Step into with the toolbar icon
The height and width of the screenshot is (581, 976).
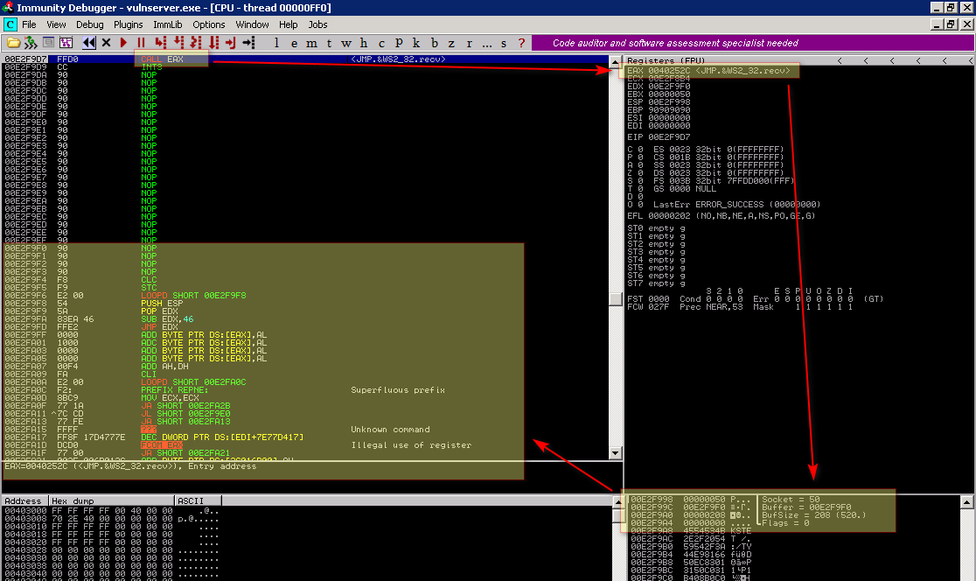coord(161,42)
